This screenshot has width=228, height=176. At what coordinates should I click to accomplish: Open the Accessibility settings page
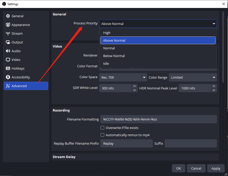click(20, 77)
